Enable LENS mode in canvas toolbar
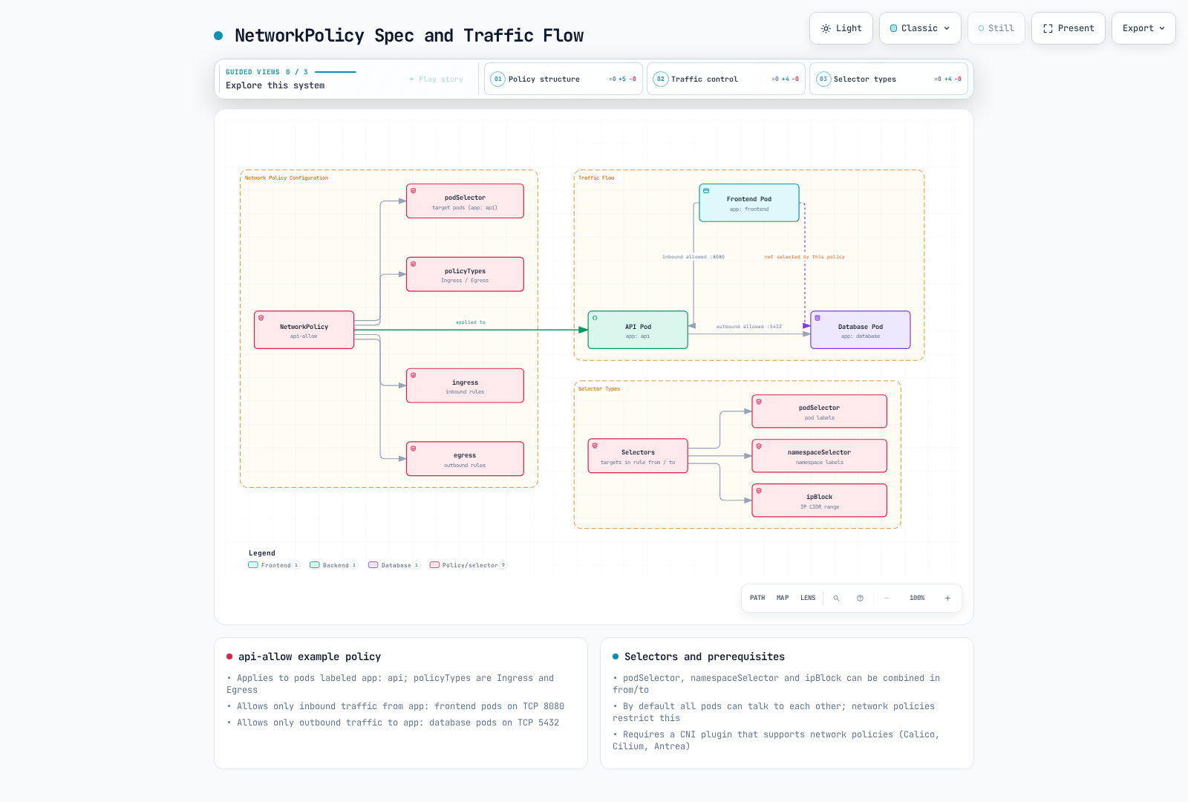 [808, 598]
